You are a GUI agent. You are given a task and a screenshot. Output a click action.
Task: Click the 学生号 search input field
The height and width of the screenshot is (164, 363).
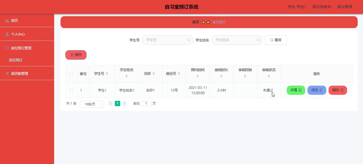pos(168,40)
